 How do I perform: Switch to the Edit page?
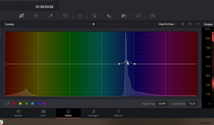43,113
